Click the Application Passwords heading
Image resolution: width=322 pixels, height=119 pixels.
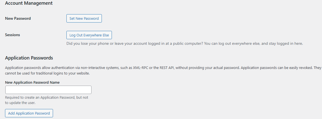point(29,58)
